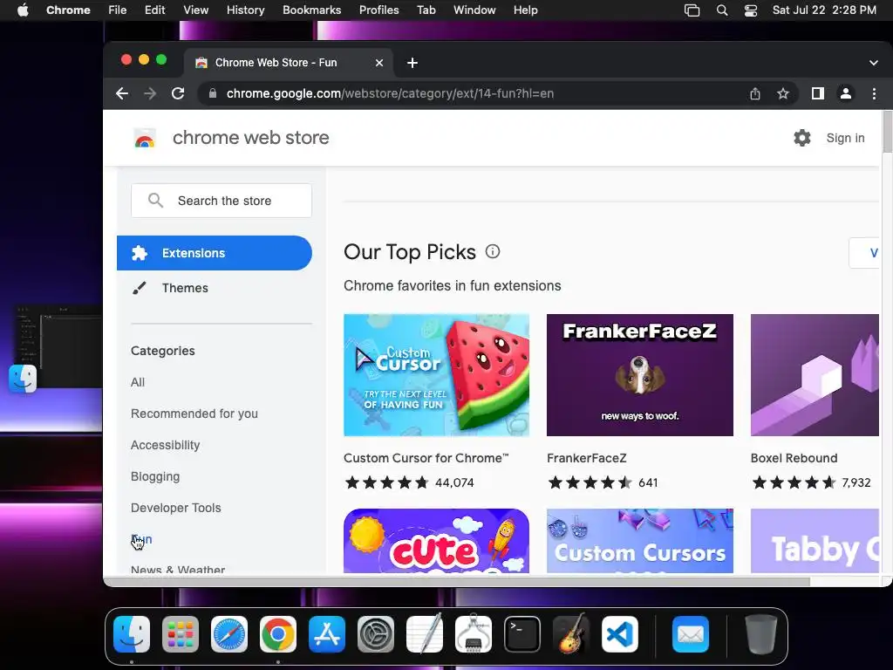This screenshot has height=670, width=893.
Task: Click the browser forward arrow
Action: [150, 93]
